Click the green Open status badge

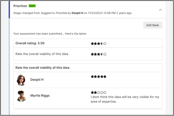[32, 6]
